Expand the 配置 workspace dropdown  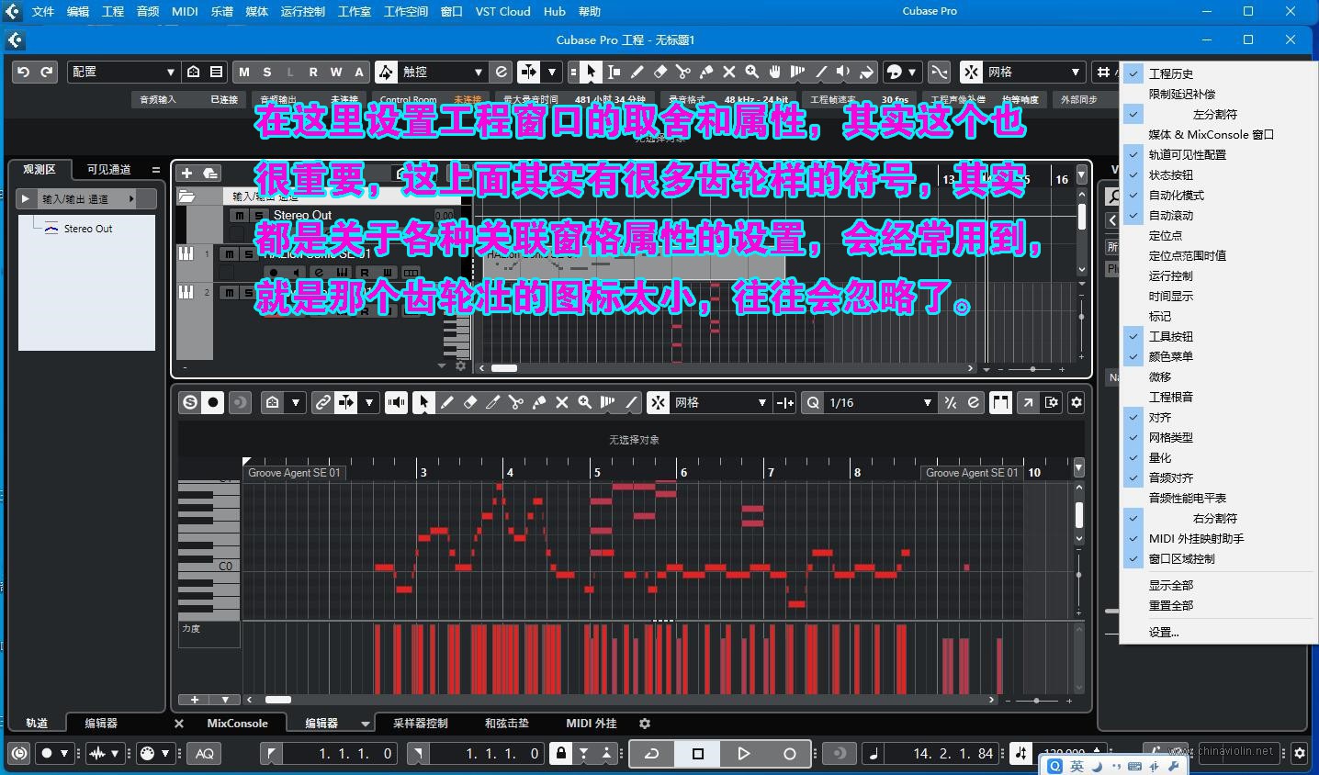123,72
